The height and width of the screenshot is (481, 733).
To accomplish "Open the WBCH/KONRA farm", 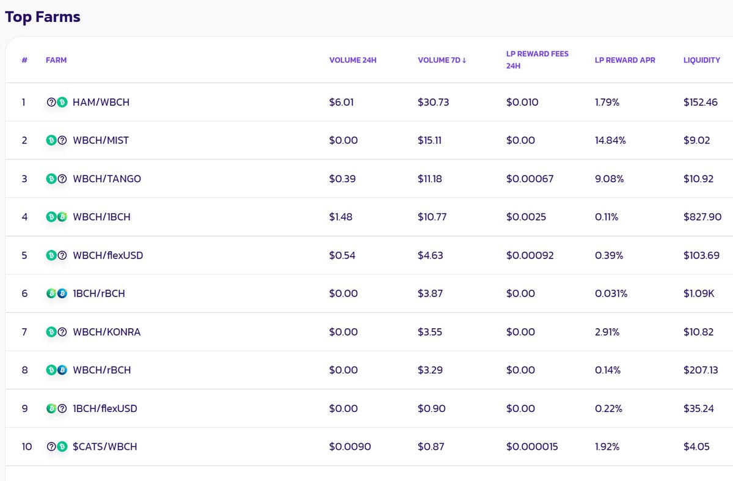I will coord(107,332).
